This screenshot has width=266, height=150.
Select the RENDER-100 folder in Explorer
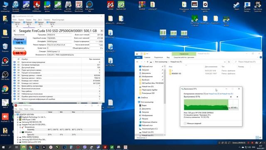[x=176, y=74]
